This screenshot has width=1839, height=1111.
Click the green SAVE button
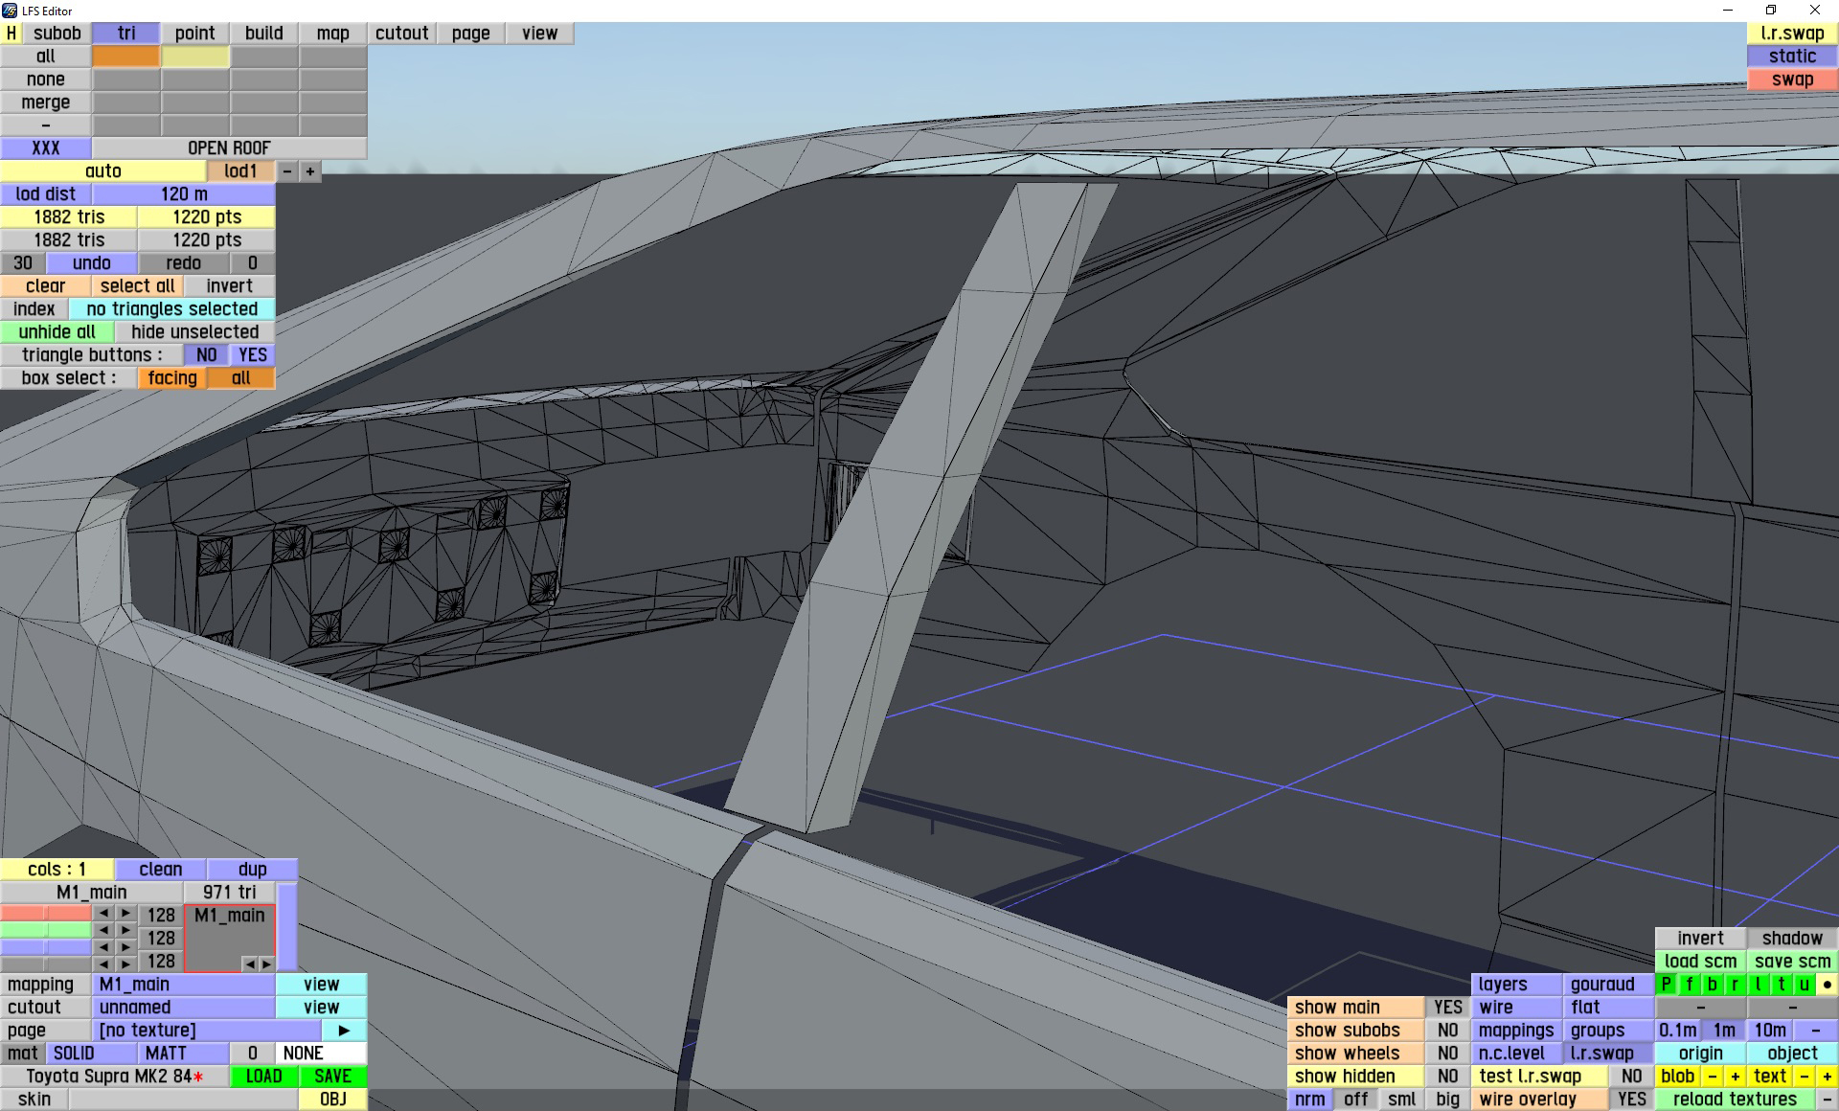pyautogui.click(x=332, y=1076)
